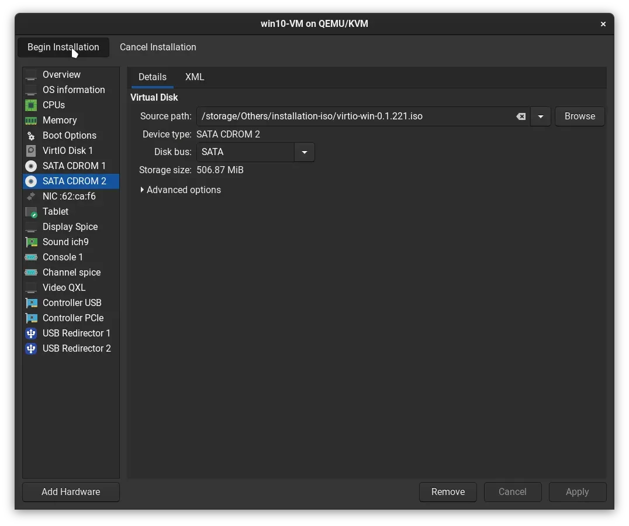
Task: Select the VirtIO Disk 1 entry
Action: click(71, 150)
